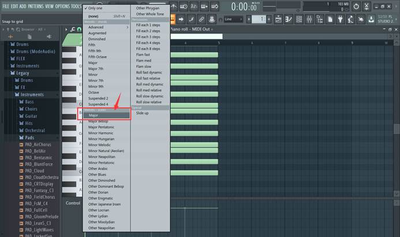Choose Major under scales in stamp menu

pyautogui.click(x=106, y=115)
